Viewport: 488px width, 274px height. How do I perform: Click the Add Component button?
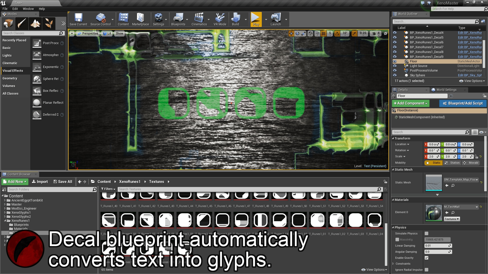point(410,103)
